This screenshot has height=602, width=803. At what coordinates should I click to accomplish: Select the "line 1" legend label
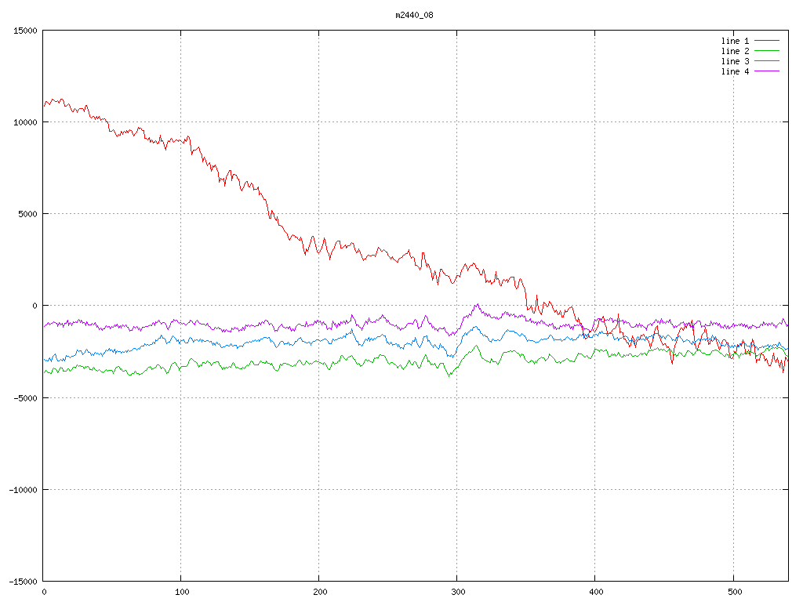pos(735,41)
